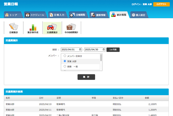Click the pencil icon on 日報入力 tab
This screenshot has height=116, width=173.
click(51, 15)
